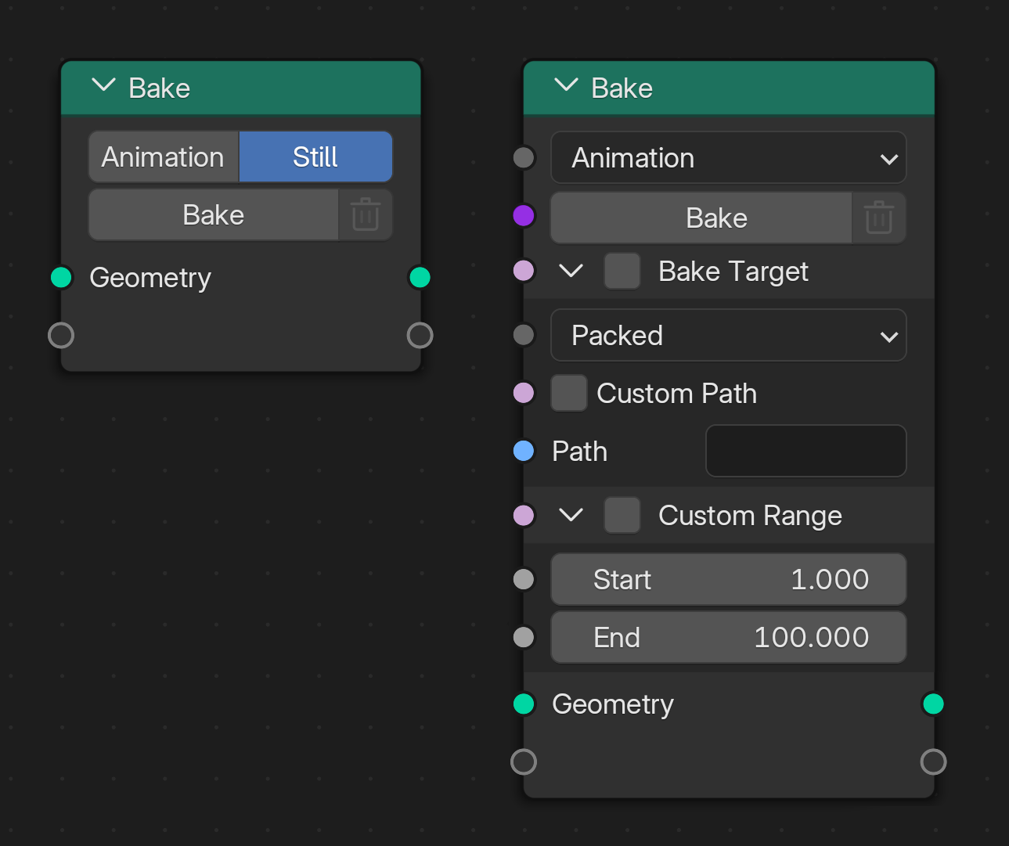Click right node Geometry input socket
1009x846 pixels.
pos(524,704)
